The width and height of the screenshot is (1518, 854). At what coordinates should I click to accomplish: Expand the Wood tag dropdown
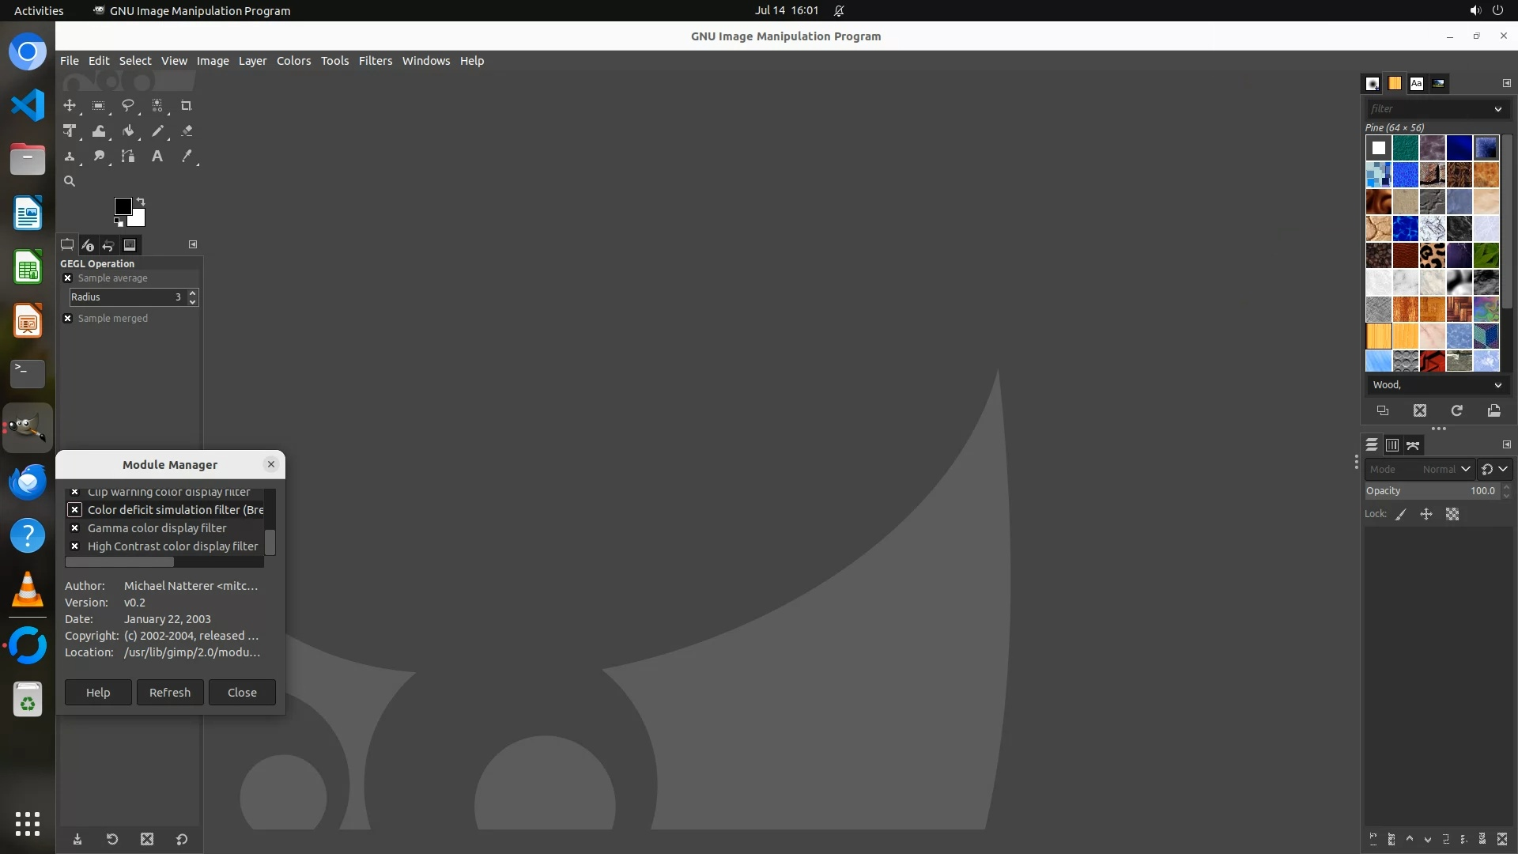1497,385
